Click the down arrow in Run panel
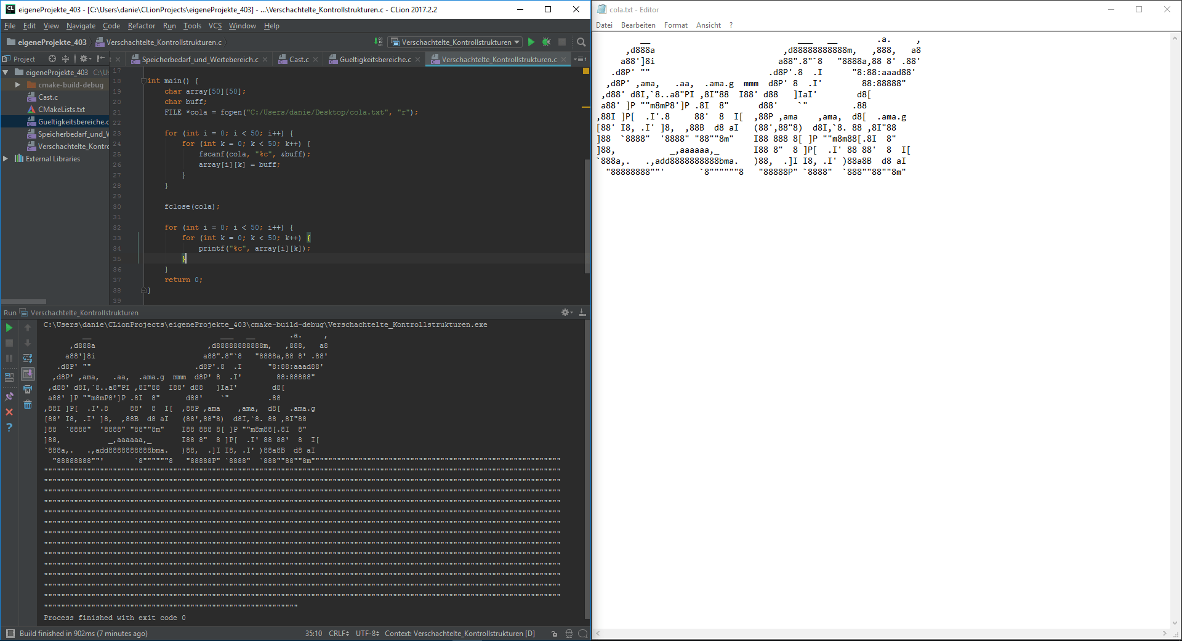This screenshot has width=1182, height=641. pos(28,343)
